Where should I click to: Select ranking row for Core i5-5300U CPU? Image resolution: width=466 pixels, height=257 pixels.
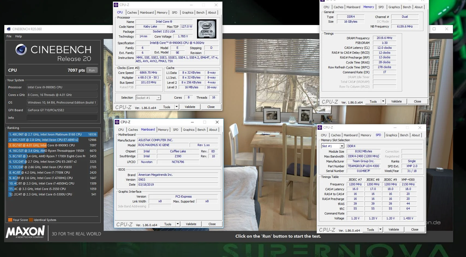click(x=53, y=194)
